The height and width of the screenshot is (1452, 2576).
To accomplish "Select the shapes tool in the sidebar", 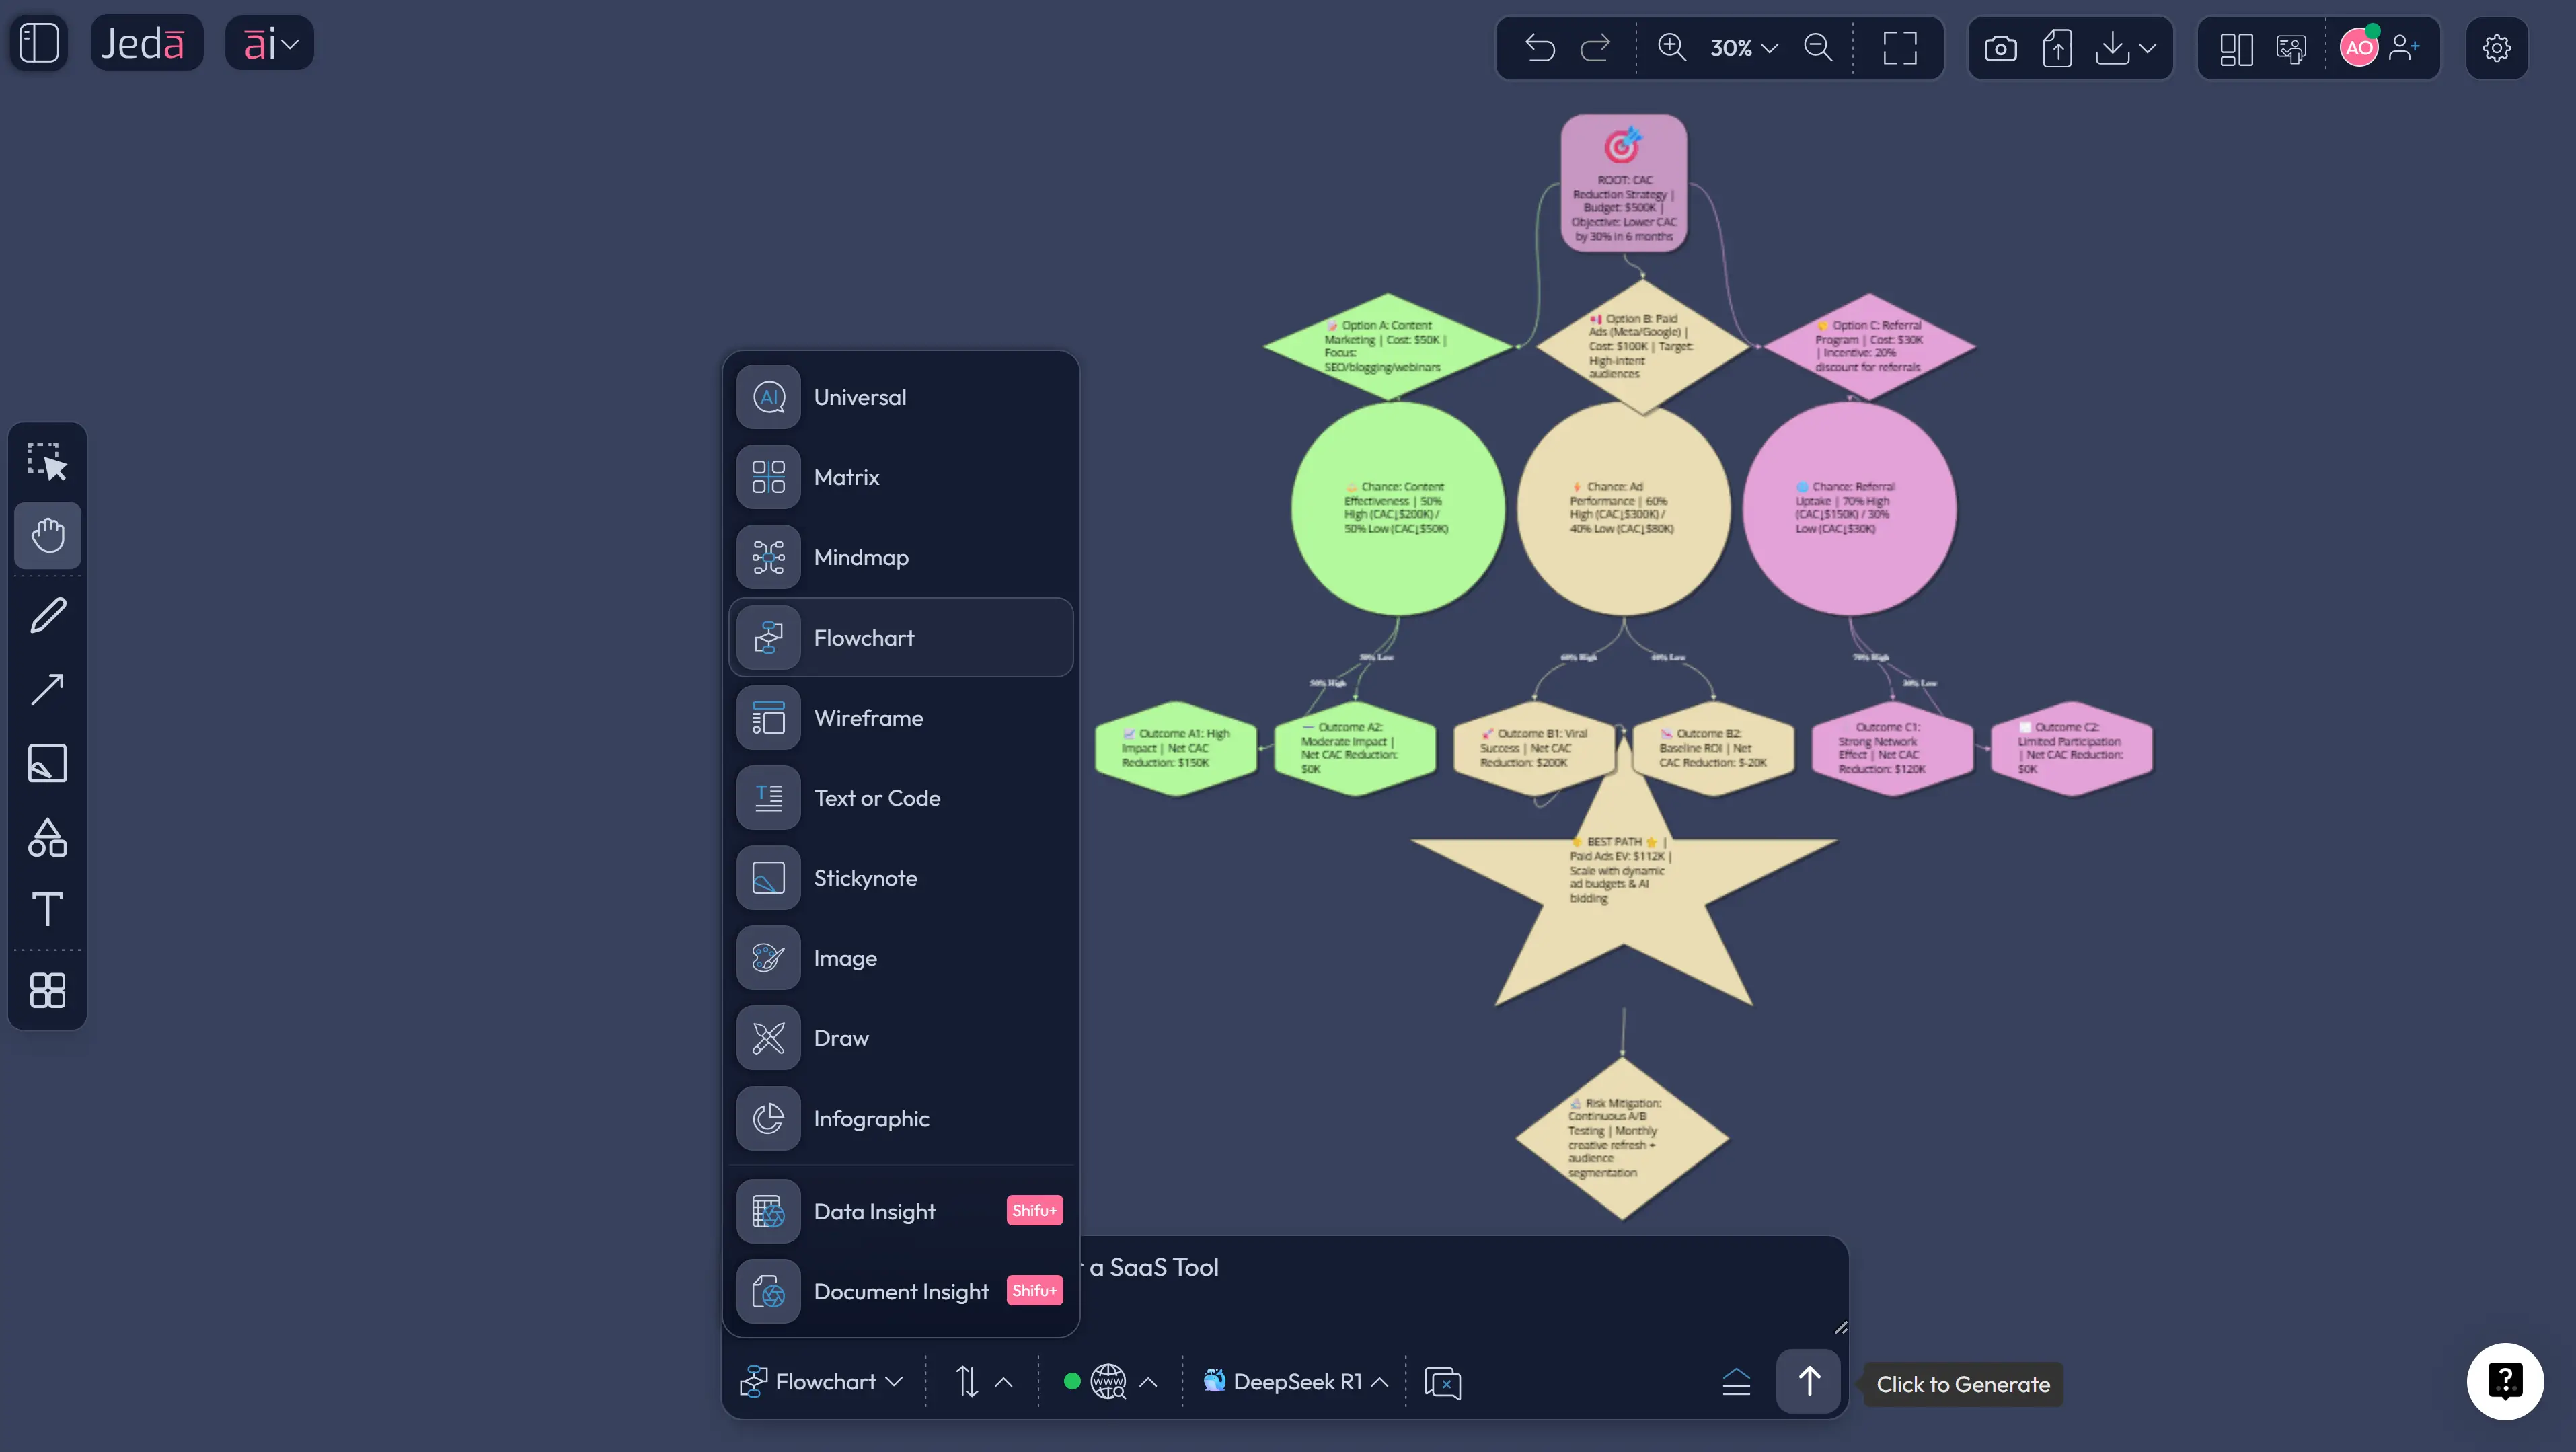I will 46,838.
